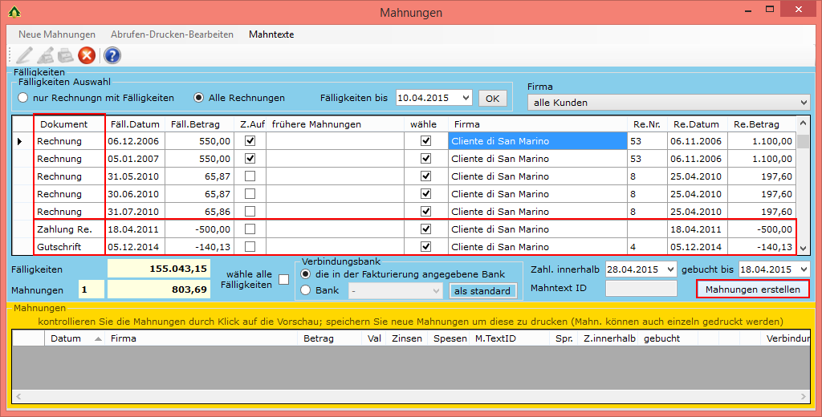Viewport: 822px width, 417px height.
Task: Click the 'Zinsen' header in Mahnungen grid
Action: [406, 338]
